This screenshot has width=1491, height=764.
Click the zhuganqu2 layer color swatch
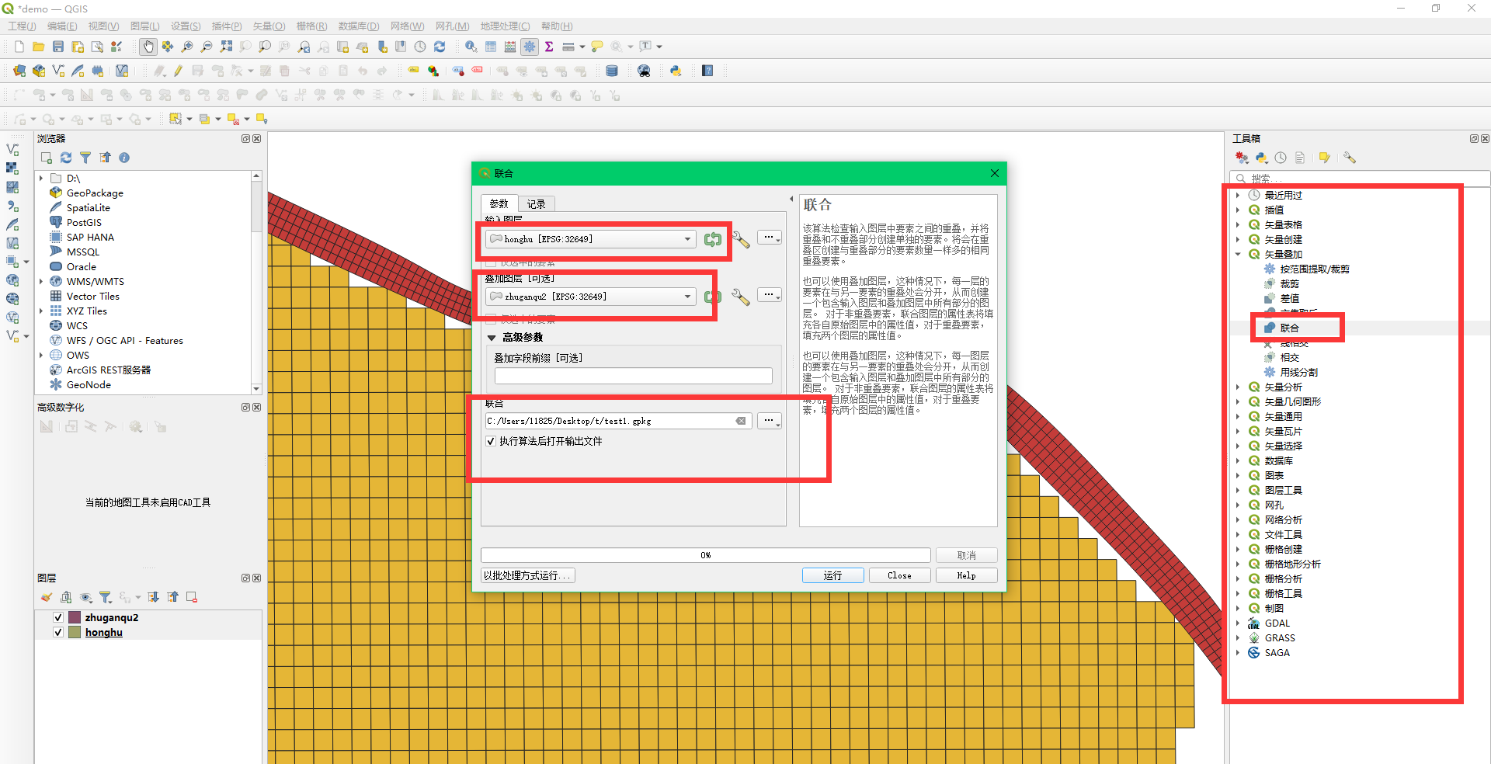point(75,617)
